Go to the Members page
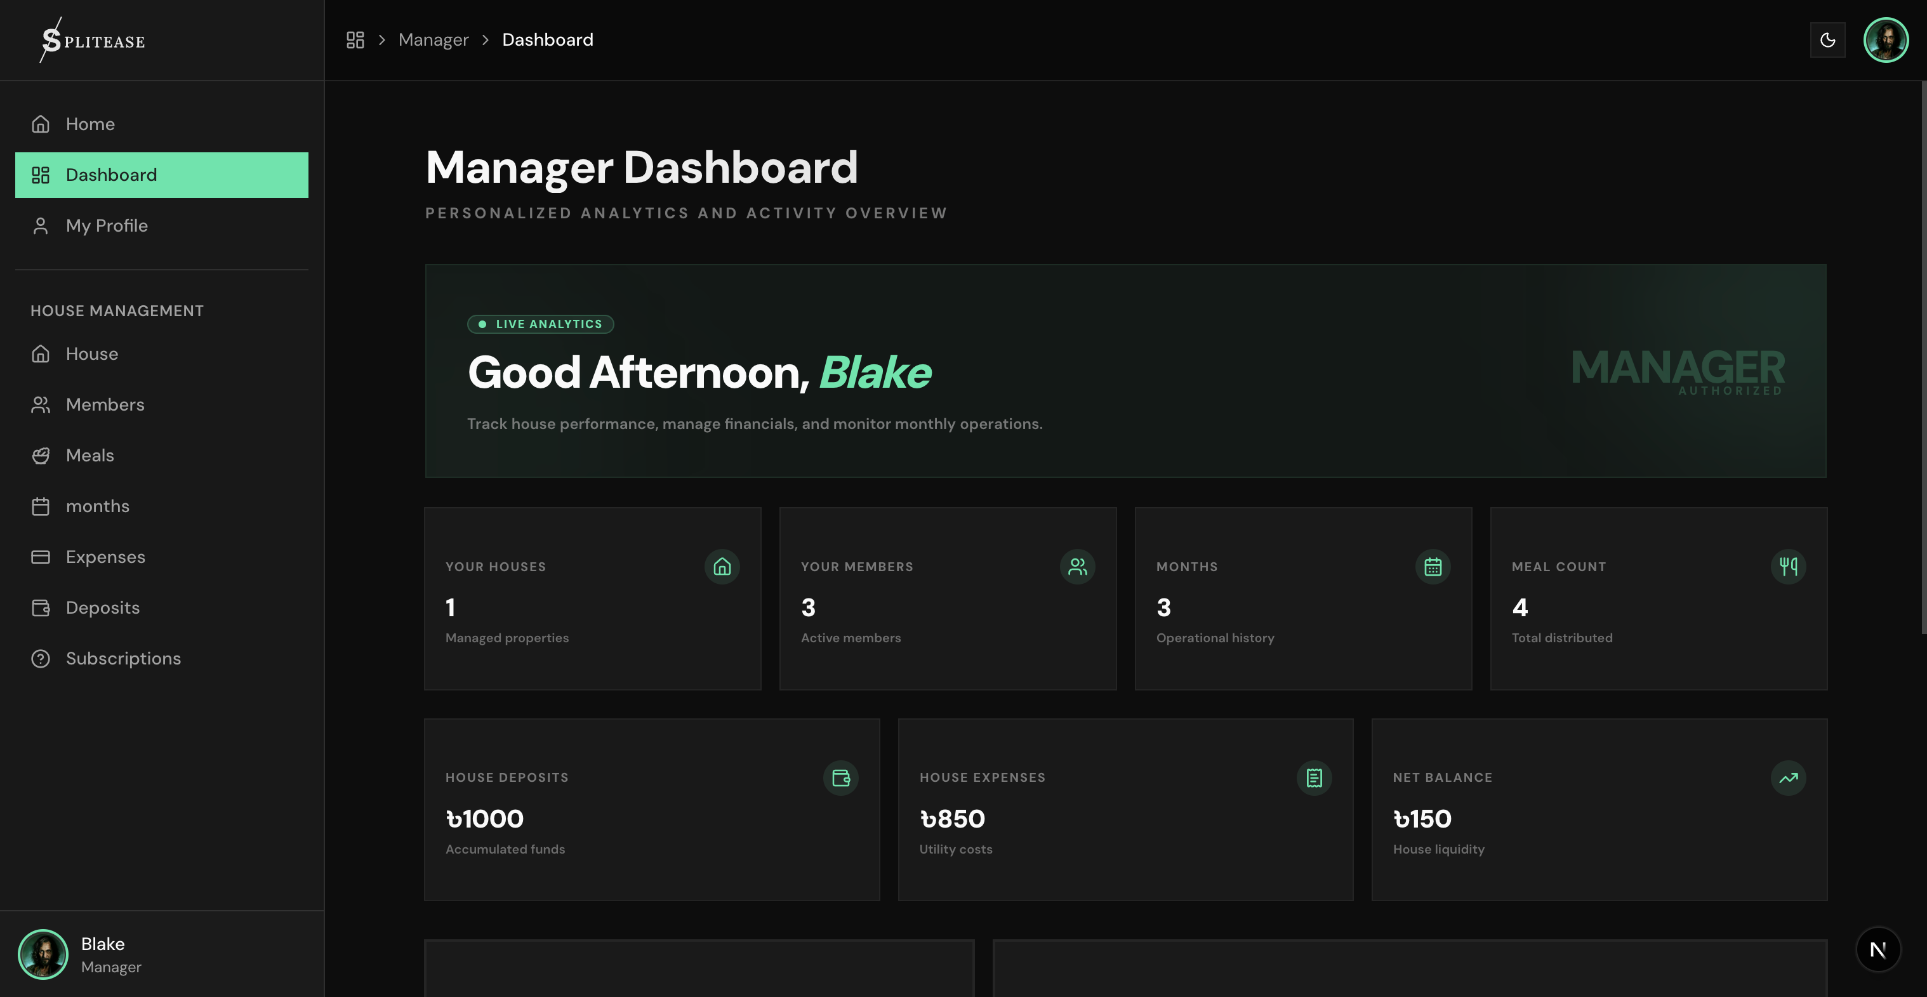 tap(105, 405)
